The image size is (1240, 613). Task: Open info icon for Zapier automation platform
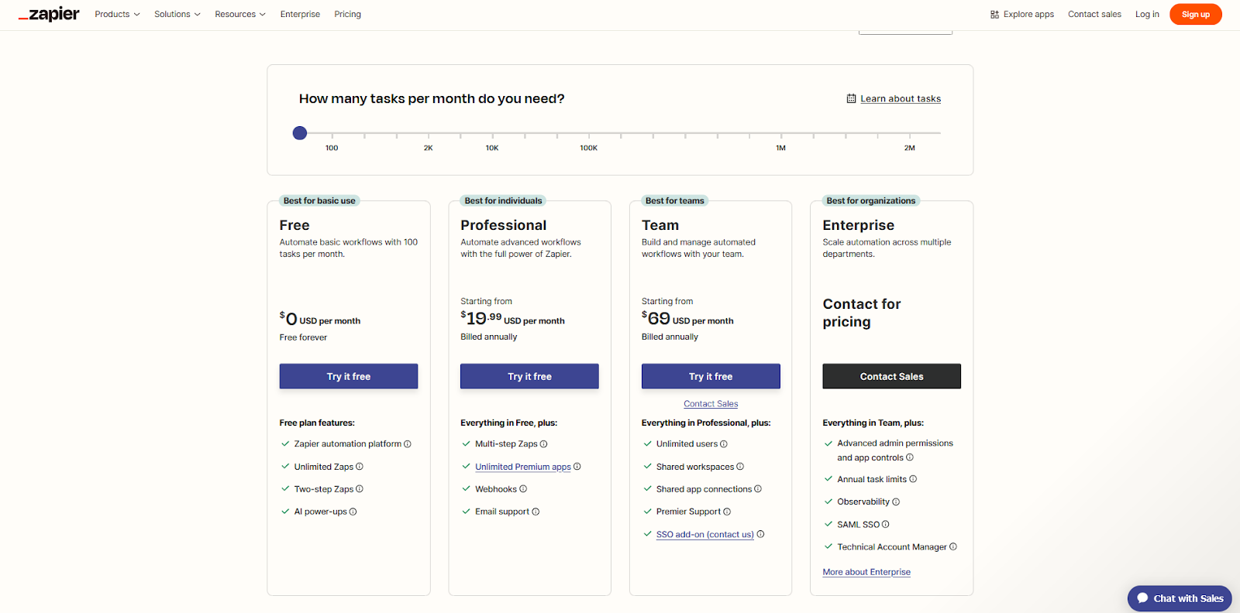[408, 444]
